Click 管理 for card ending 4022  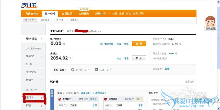(95, 105)
